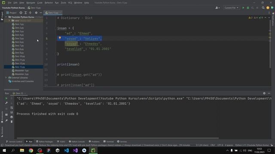Open VS Code from the taskbar
Viewport: 275px width, 154px height.
point(67,150)
